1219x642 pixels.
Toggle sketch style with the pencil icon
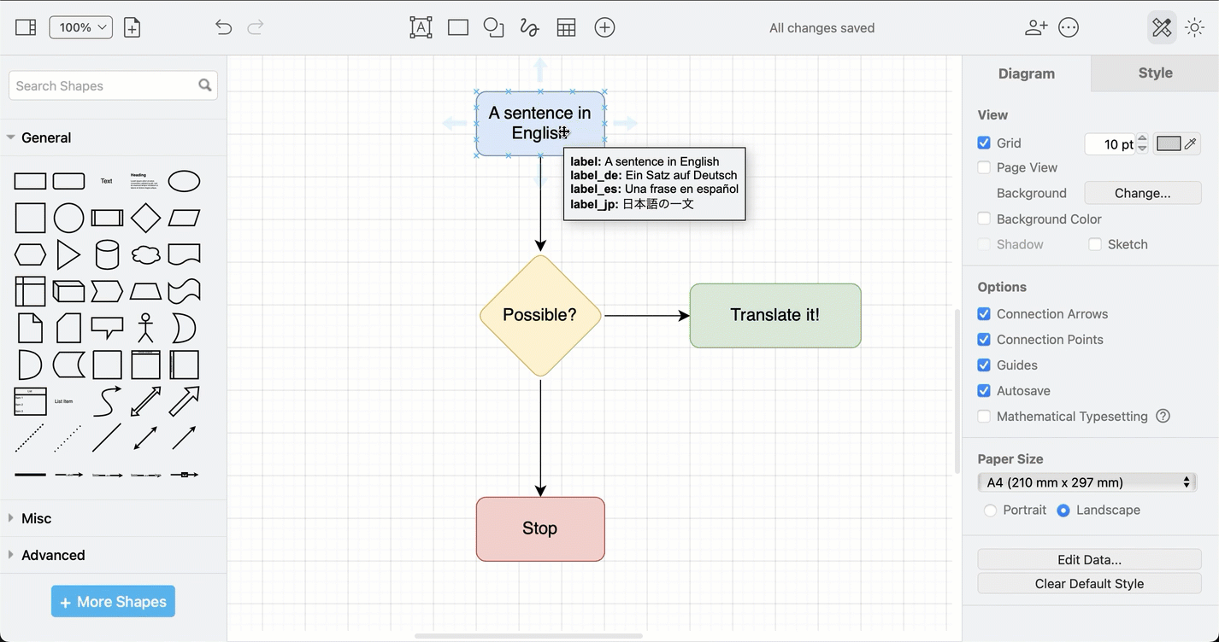pos(1161,26)
